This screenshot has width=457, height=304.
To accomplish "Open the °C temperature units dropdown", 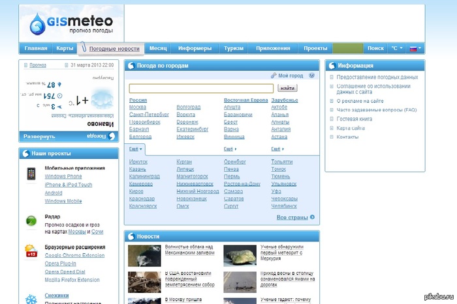I will tap(397, 48).
